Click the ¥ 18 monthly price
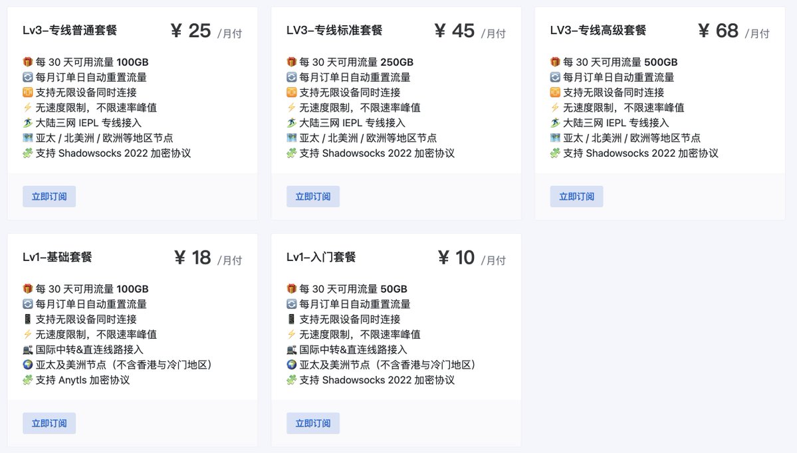Image resolution: width=797 pixels, height=453 pixels. click(207, 258)
